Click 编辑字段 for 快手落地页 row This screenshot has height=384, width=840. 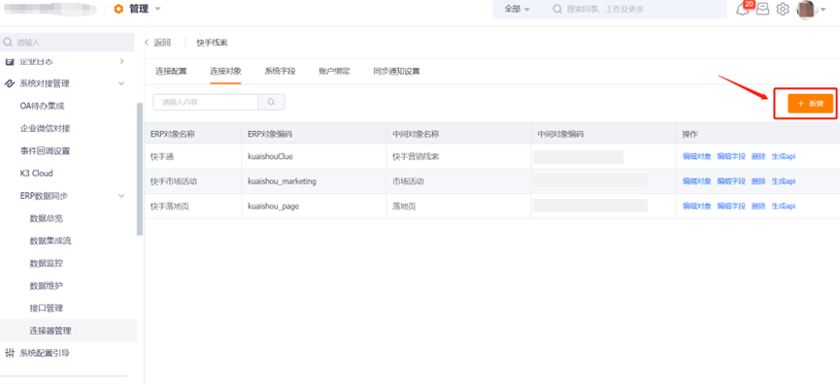(x=732, y=206)
